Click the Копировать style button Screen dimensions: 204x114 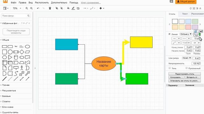(176, 77)
